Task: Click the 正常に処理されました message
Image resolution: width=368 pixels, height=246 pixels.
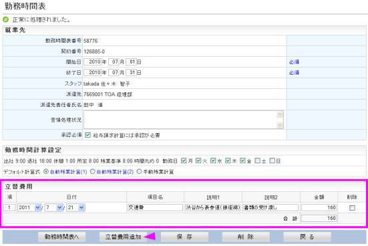Action: click(x=41, y=20)
